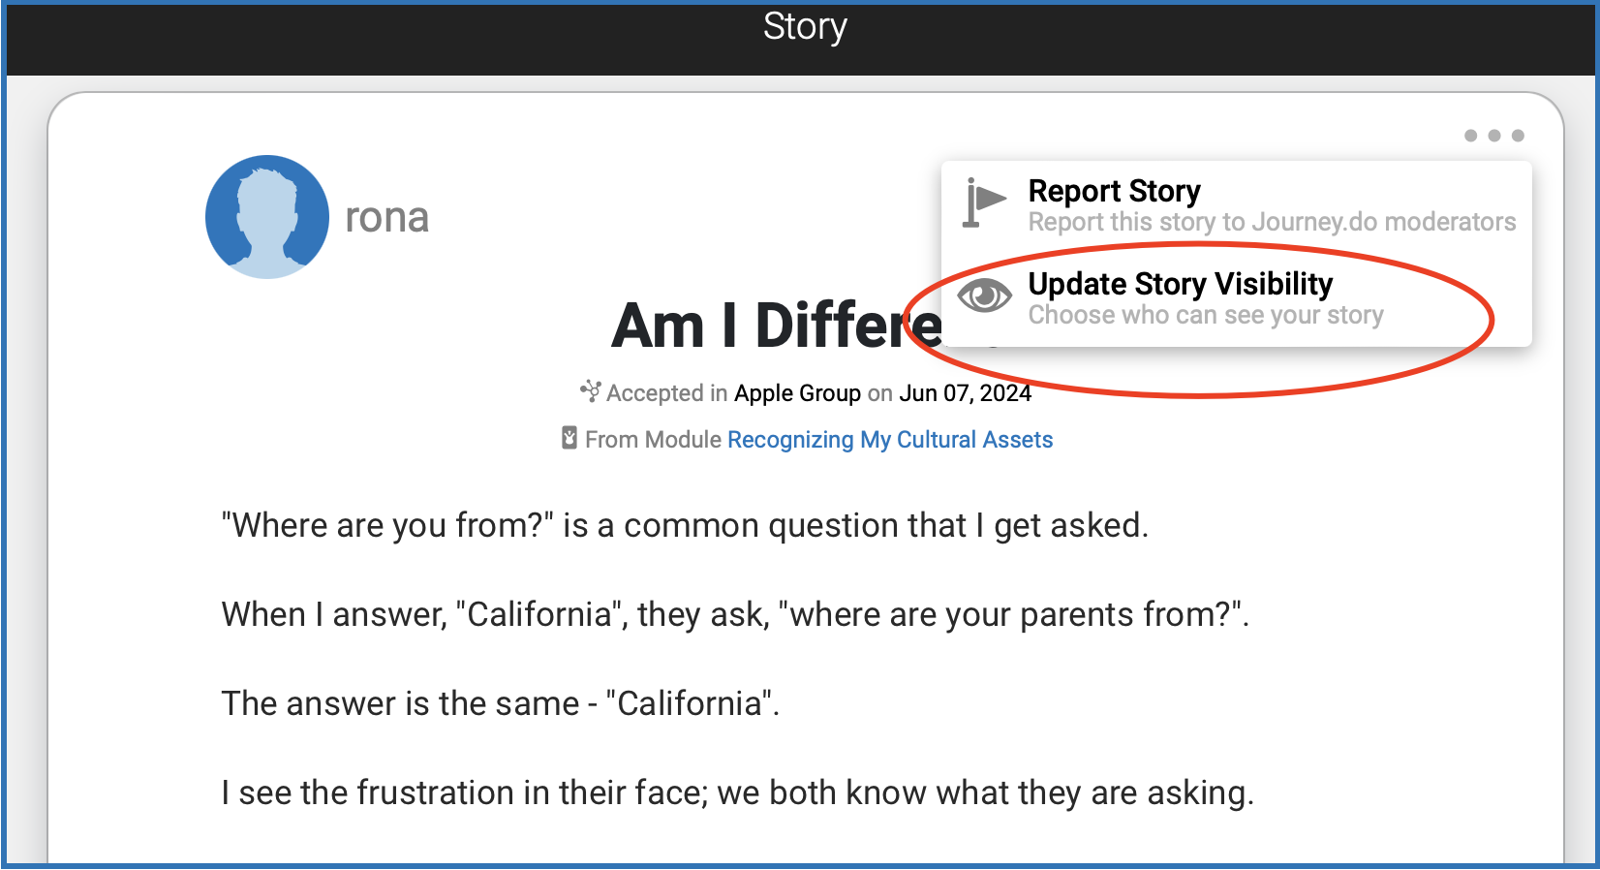Click the "I see the frustration" sentence
This screenshot has width=1600, height=870.
(736, 792)
